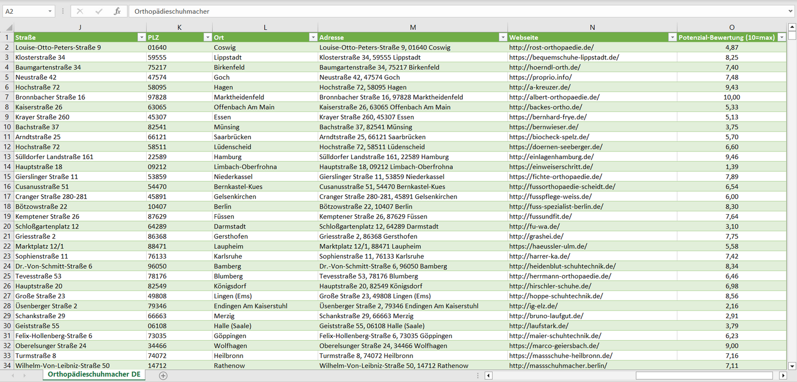Select column header M
The height and width of the screenshot is (382, 797).
coord(413,28)
